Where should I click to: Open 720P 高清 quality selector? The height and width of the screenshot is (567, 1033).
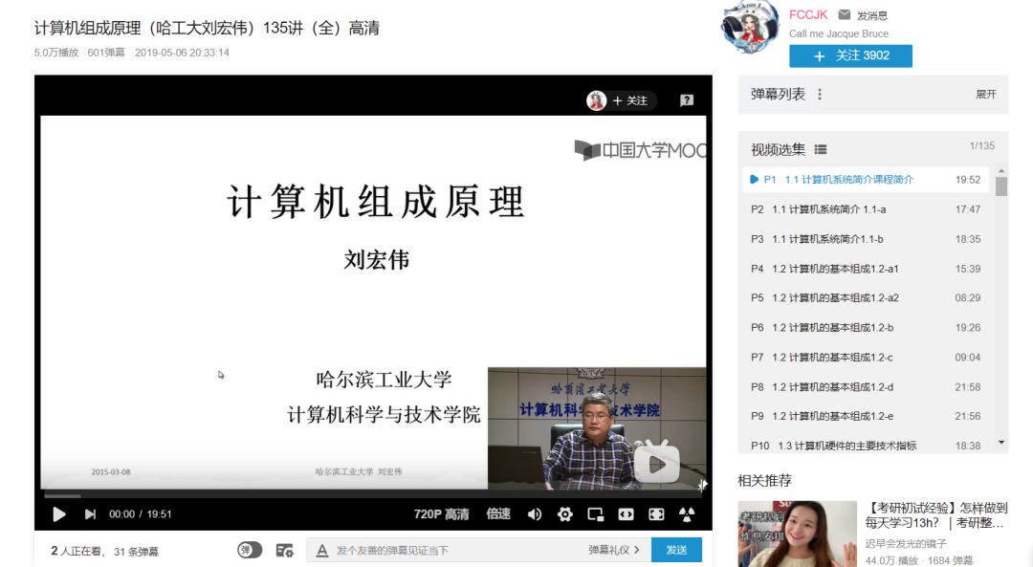coord(441,514)
